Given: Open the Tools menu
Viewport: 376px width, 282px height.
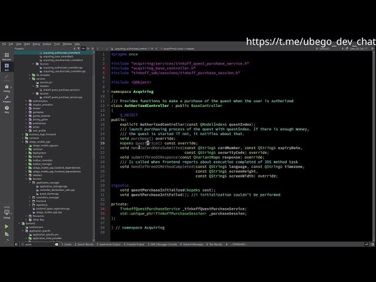Looking at the screenshot, I should pos(57,44).
